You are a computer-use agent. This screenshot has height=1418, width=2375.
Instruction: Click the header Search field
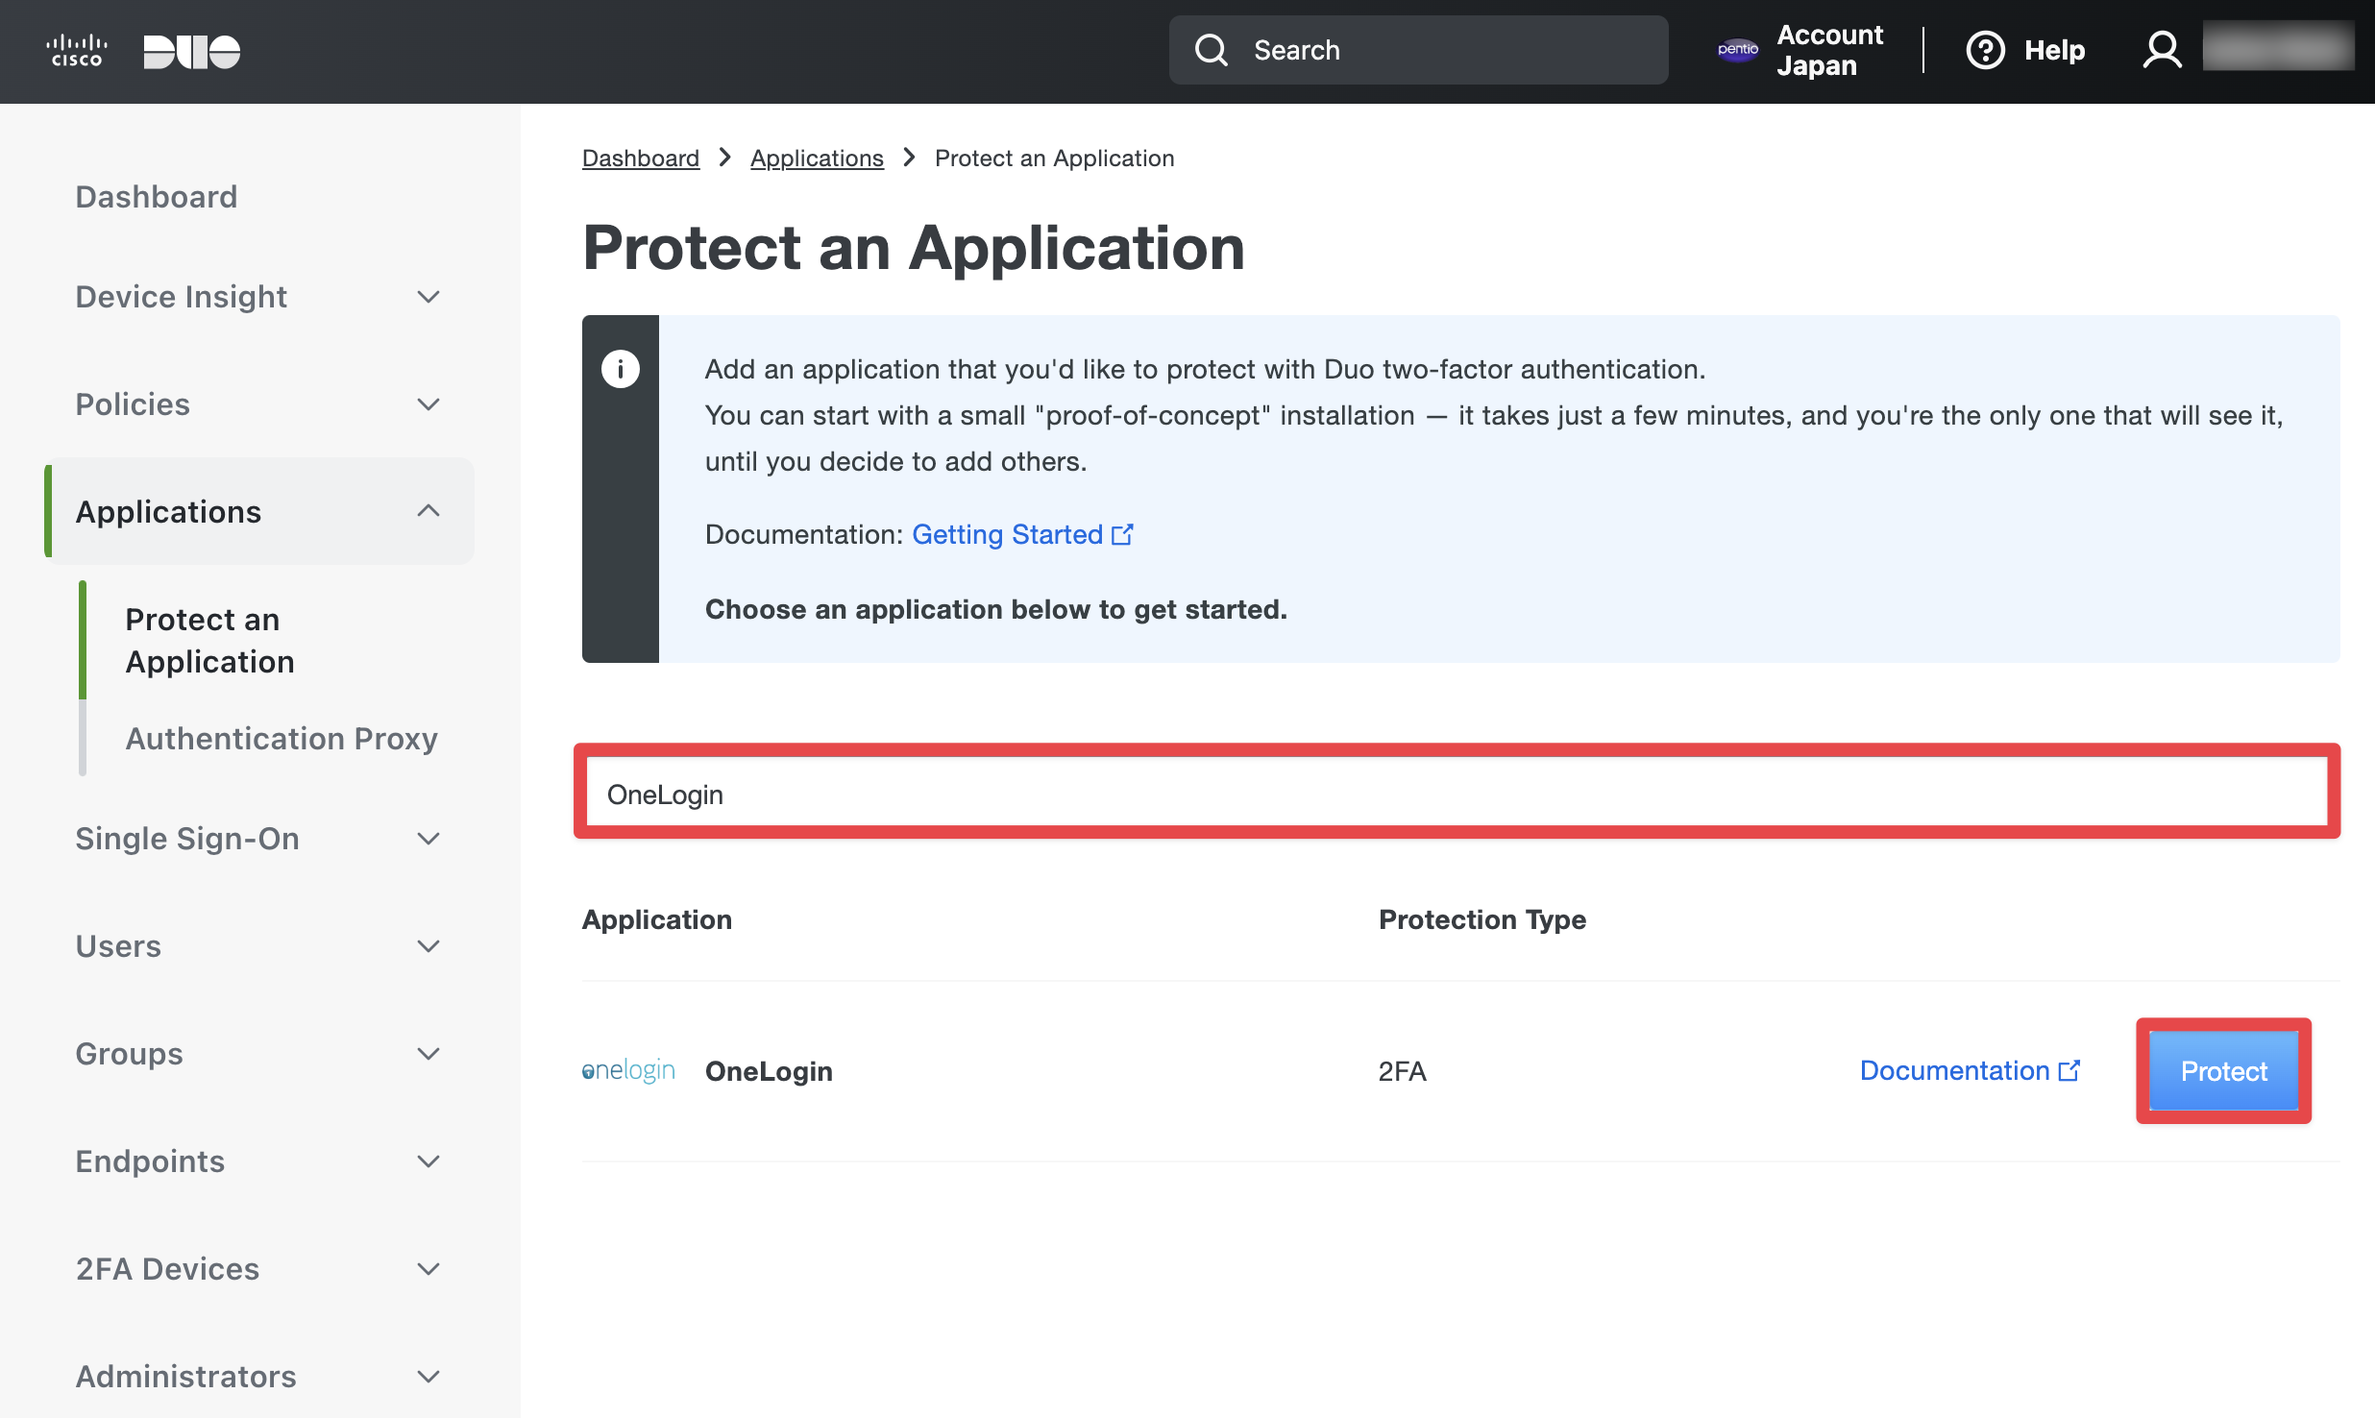click(x=1419, y=50)
